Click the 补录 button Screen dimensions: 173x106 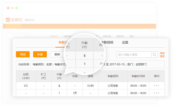click(x=40, y=54)
